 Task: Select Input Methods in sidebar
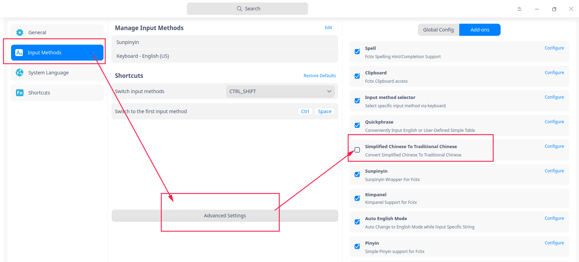57,53
